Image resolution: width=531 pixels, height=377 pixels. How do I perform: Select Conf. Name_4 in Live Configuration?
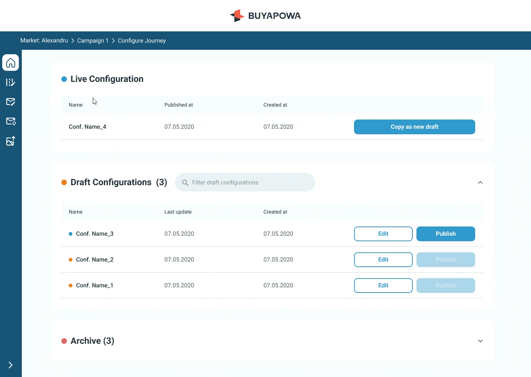87,127
